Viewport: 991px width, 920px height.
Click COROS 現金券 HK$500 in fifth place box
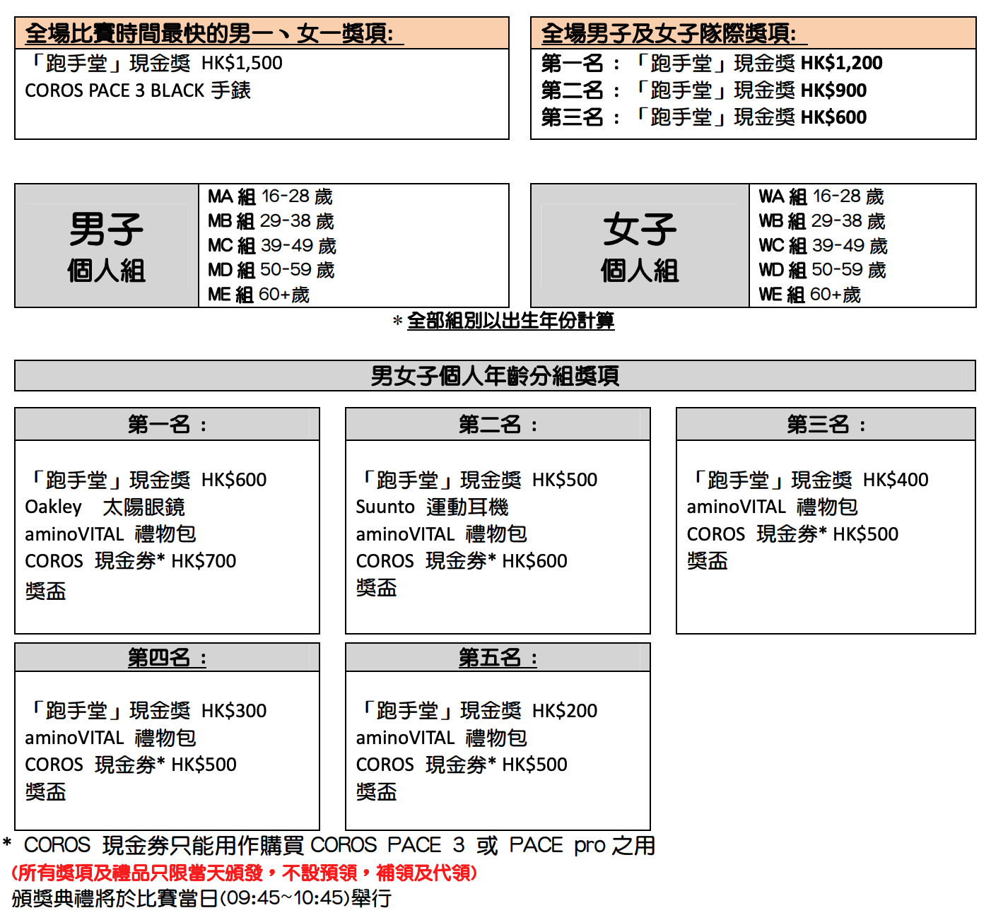[462, 765]
